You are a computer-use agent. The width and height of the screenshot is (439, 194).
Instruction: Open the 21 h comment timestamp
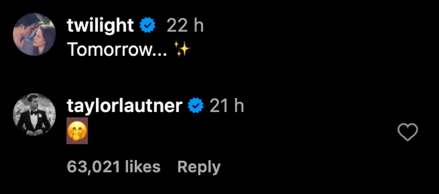227,106
